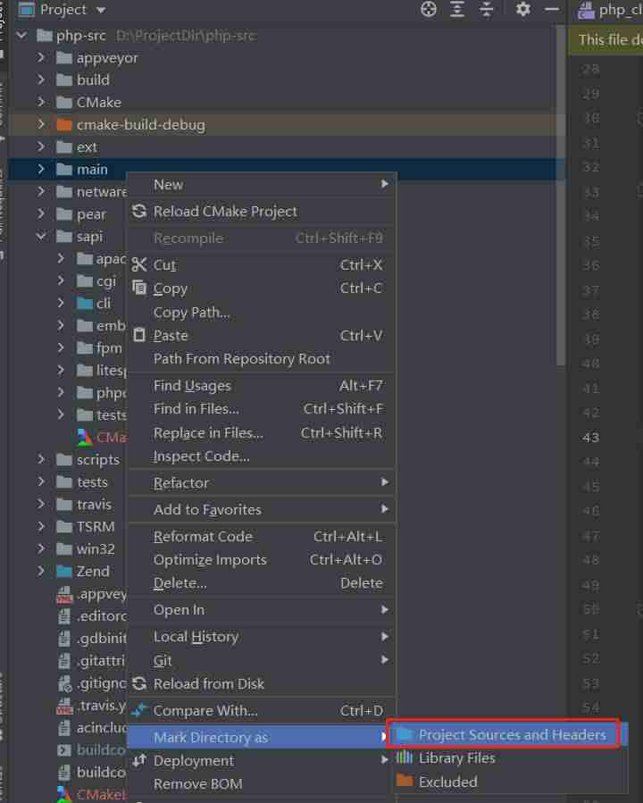Click the Library Files bars icon

click(405, 757)
